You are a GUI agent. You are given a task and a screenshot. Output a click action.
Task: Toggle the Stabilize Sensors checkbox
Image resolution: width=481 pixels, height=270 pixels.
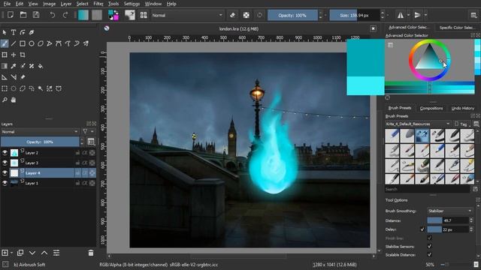click(x=429, y=247)
